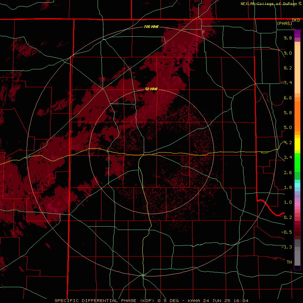Screen dimensions: 303x303
Task: Click the TH threshold label on the scale
Action: (289, 262)
